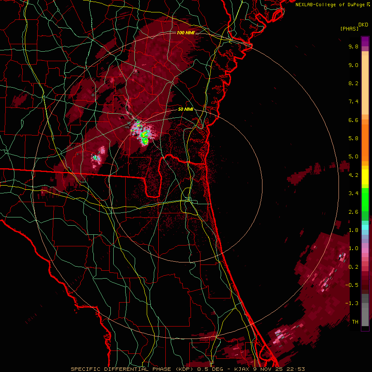Select the 7.4 scale label

(353, 102)
